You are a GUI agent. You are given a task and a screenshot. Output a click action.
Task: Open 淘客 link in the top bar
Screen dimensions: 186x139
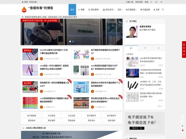(146, 2)
